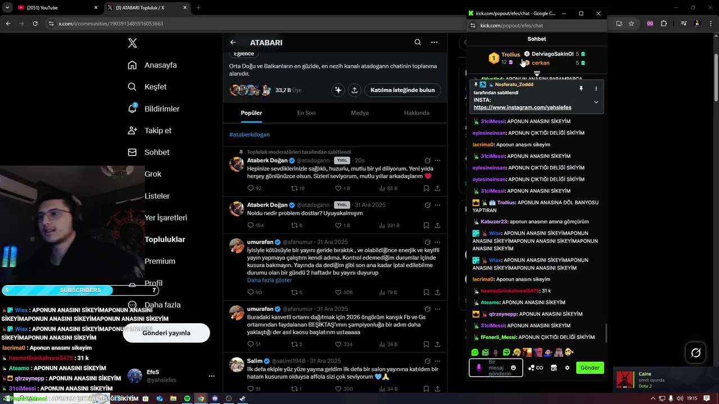Screen dimensions: 719x404
Task: Bookmark page with the star icon
Action: tap(631, 24)
